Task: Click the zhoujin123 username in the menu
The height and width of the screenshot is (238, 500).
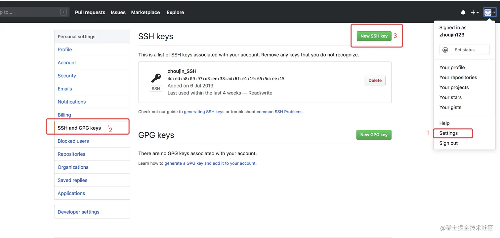Action: coord(452,35)
